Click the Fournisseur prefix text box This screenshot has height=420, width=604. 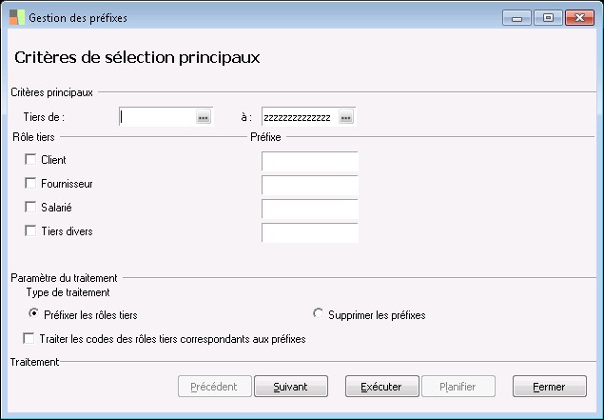click(x=309, y=185)
